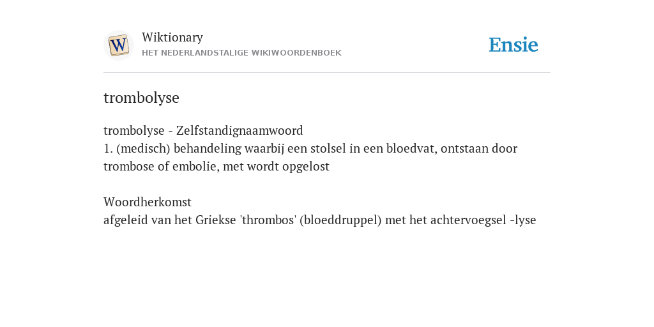Screen dimensions: 654x327
Task: Click the Wiktionary W tile logo icon
Action: point(119,45)
